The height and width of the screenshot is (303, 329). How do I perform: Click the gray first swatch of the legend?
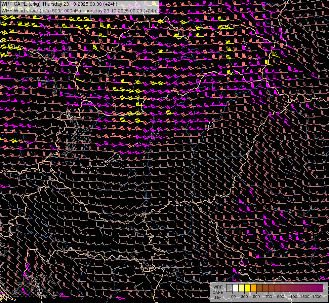(x=229, y=288)
